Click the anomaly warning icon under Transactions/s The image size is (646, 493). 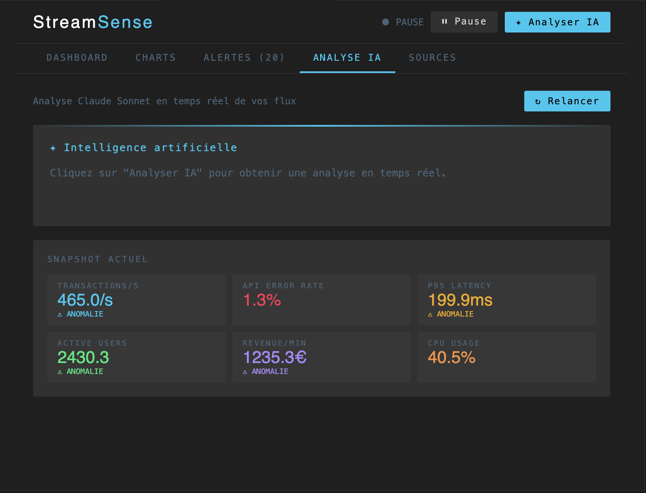pyautogui.click(x=60, y=314)
